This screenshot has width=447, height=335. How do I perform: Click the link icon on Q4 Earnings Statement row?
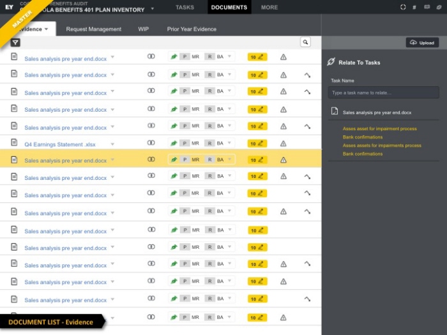tap(151, 143)
